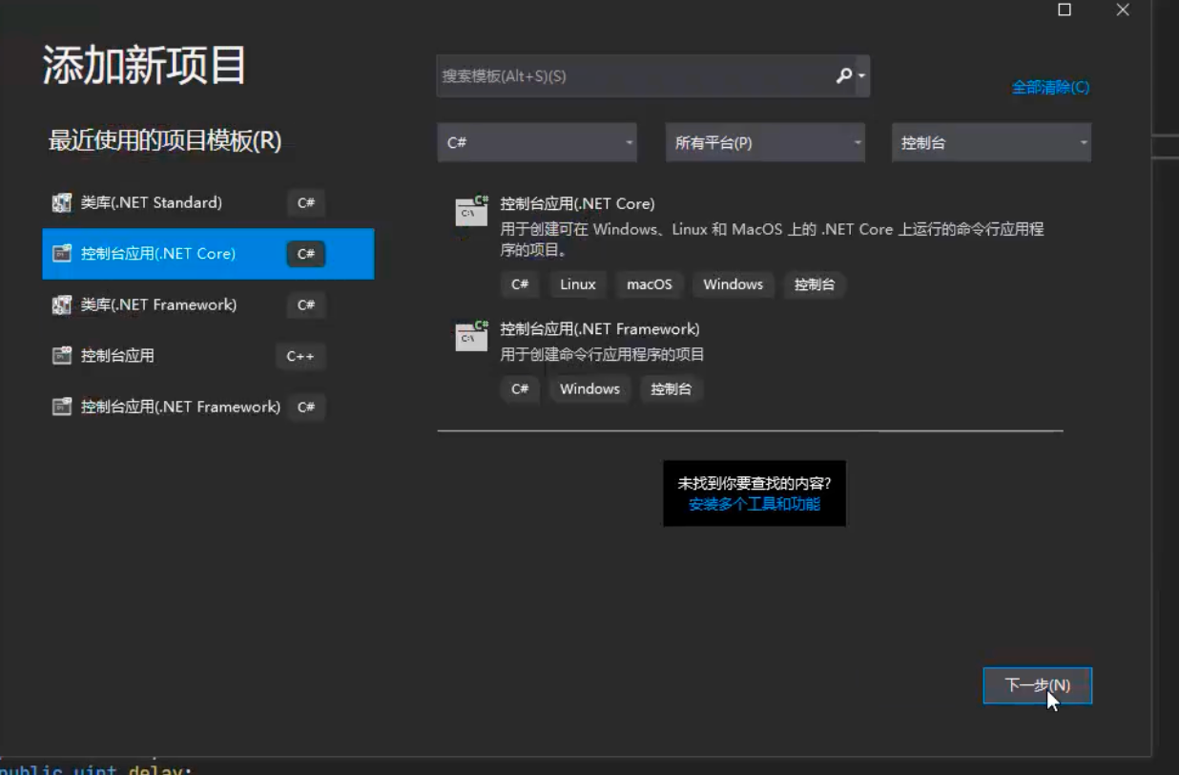1179x775 pixels.
Task: Click the C++ 控制台应用 icon
Action: point(62,356)
